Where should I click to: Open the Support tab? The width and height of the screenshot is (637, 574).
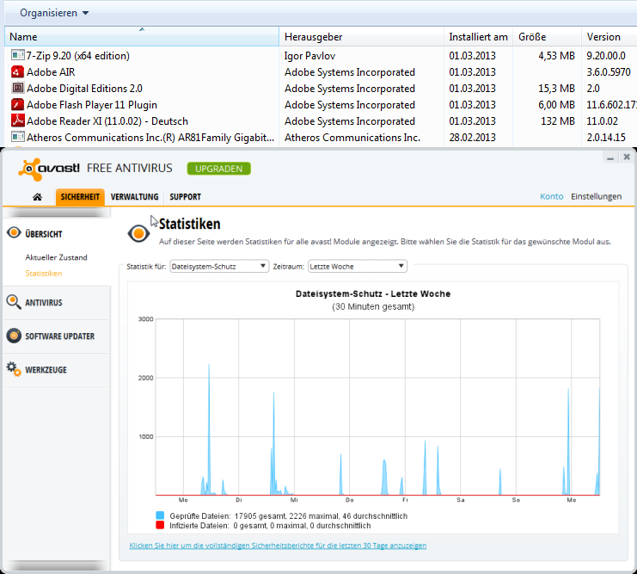185,197
